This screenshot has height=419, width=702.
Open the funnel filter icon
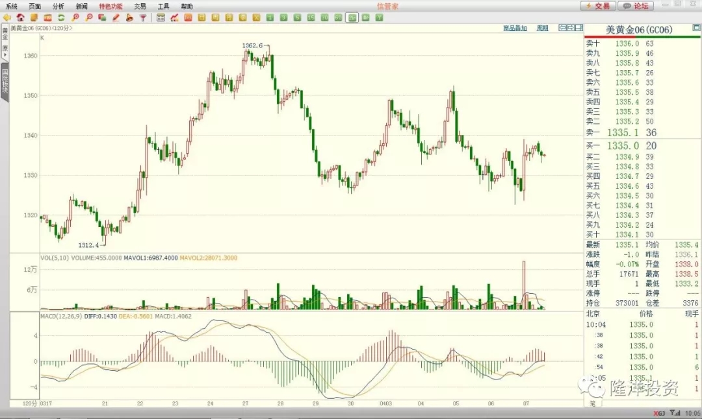click(x=143, y=18)
